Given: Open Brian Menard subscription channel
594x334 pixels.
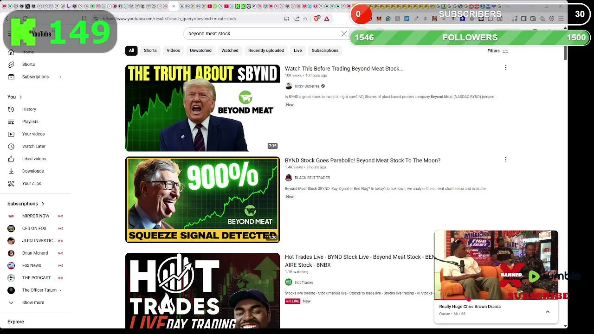Looking at the screenshot, I should tap(35, 253).
